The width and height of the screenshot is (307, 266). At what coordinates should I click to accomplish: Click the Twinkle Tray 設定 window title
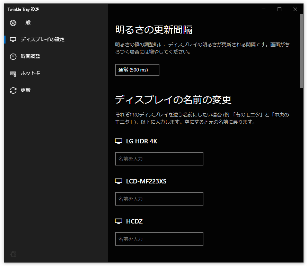(x=23, y=9)
